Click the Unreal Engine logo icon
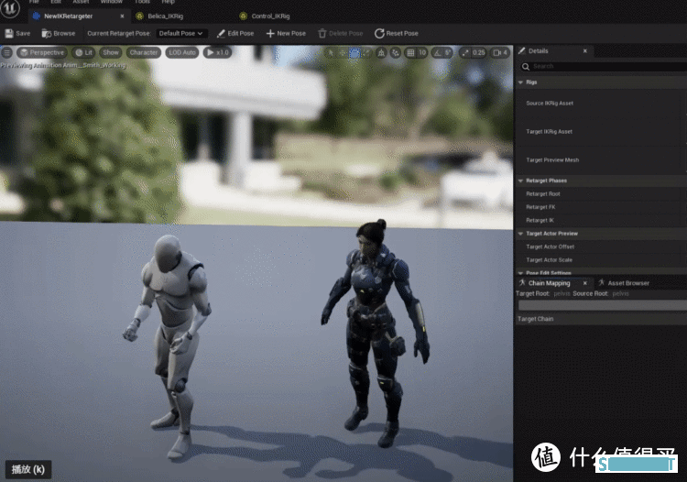687x482 pixels. (10, 8)
